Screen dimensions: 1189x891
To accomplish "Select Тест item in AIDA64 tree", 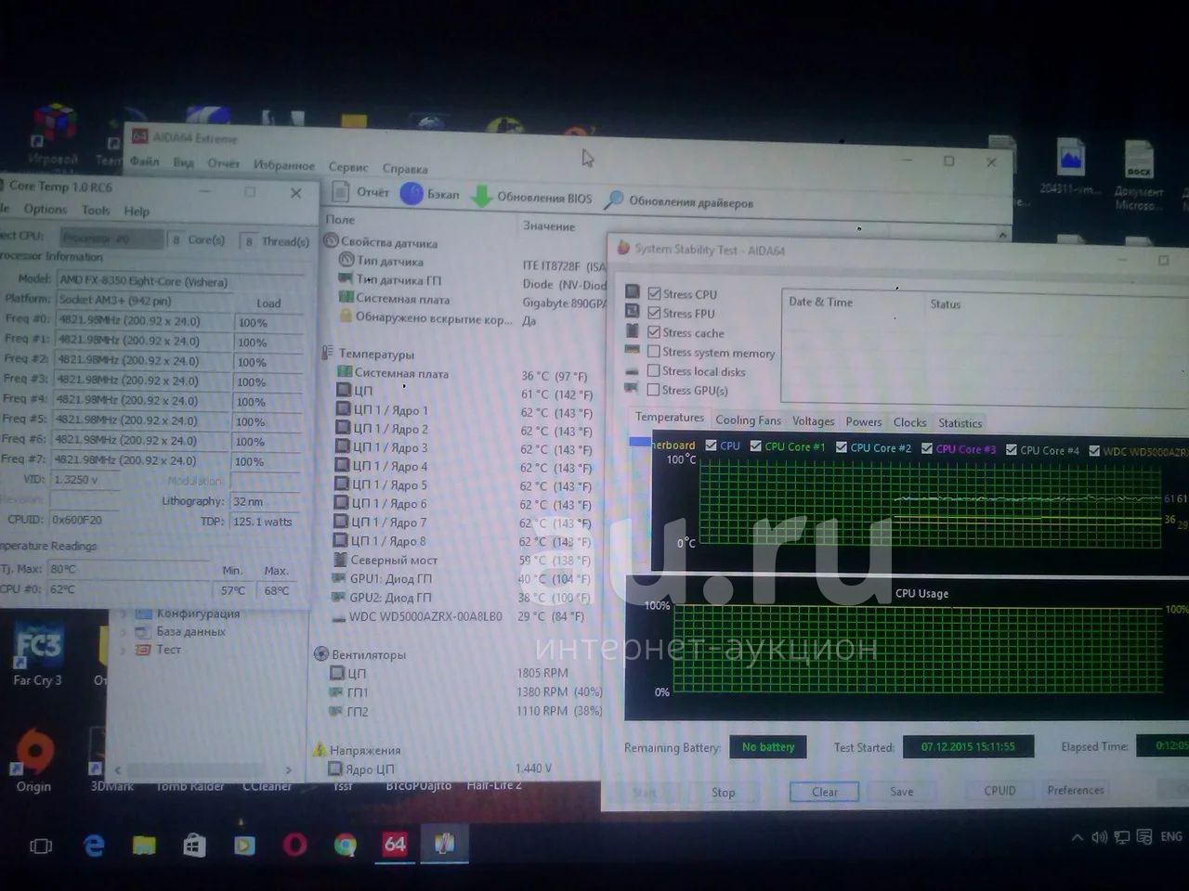I will click(x=168, y=649).
